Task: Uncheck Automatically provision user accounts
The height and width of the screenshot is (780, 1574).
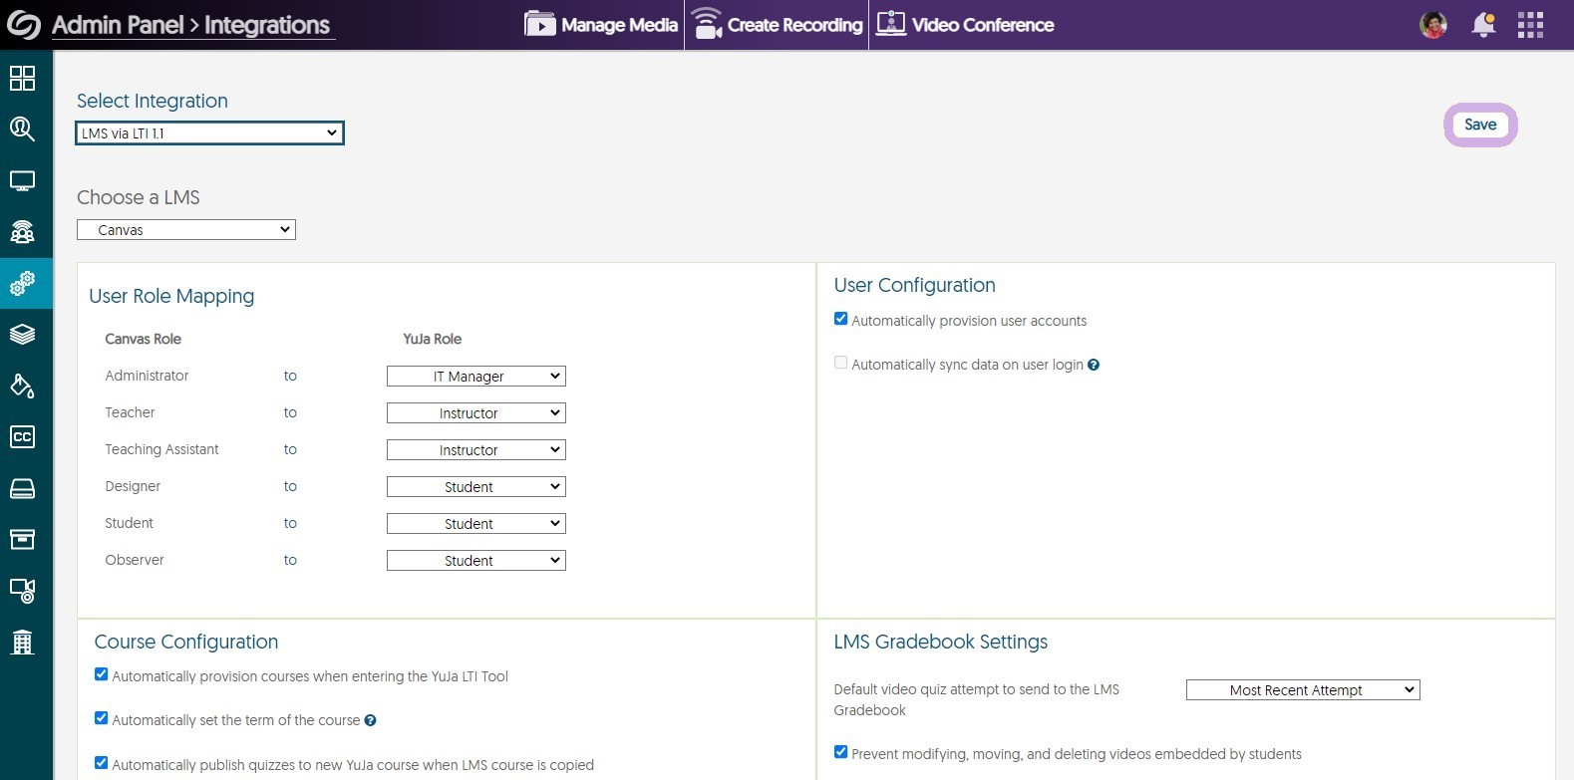Action: (840, 319)
